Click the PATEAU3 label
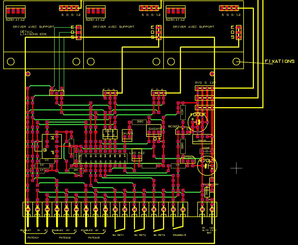This screenshot has height=245, width=298. pos(94,238)
